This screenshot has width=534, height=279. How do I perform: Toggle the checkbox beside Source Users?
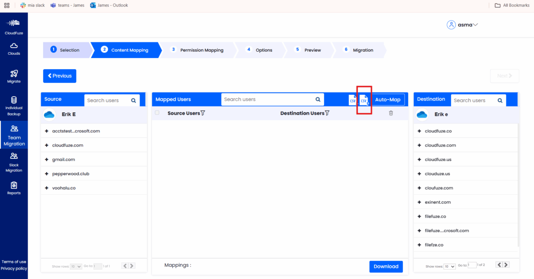157,113
